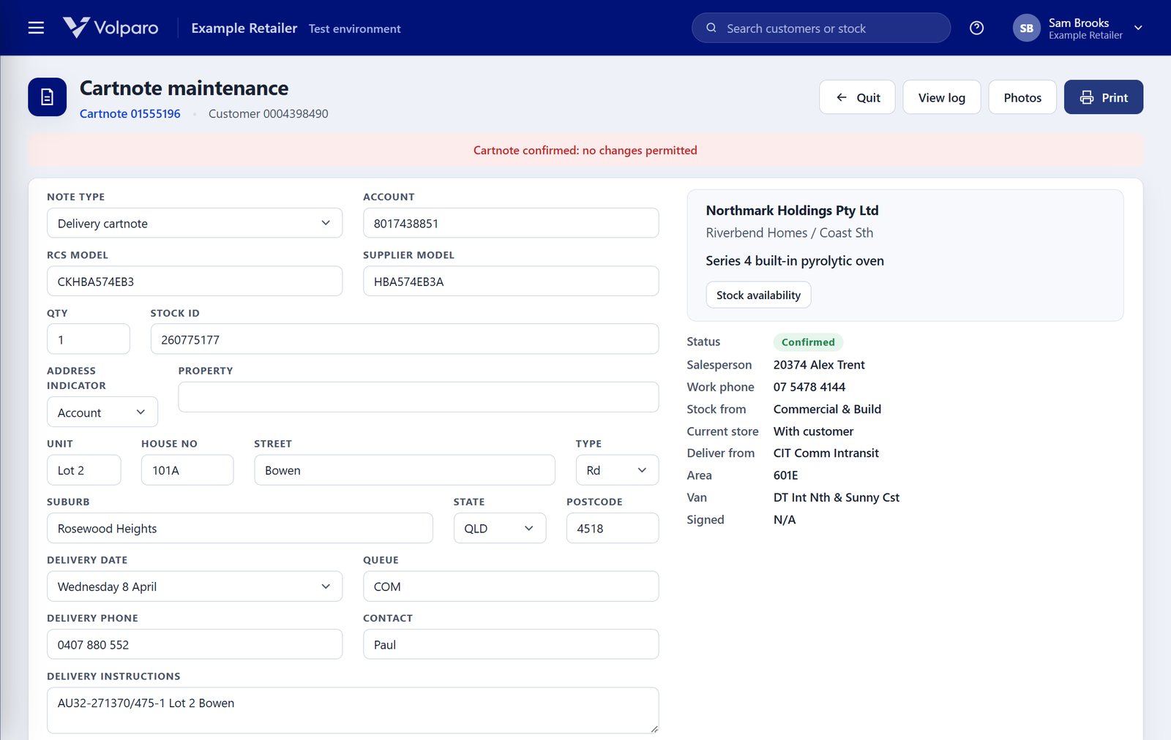Click 'Commercial & Build' stock from value
The width and height of the screenshot is (1171, 740).
pyautogui.click(x=827, y=409)
